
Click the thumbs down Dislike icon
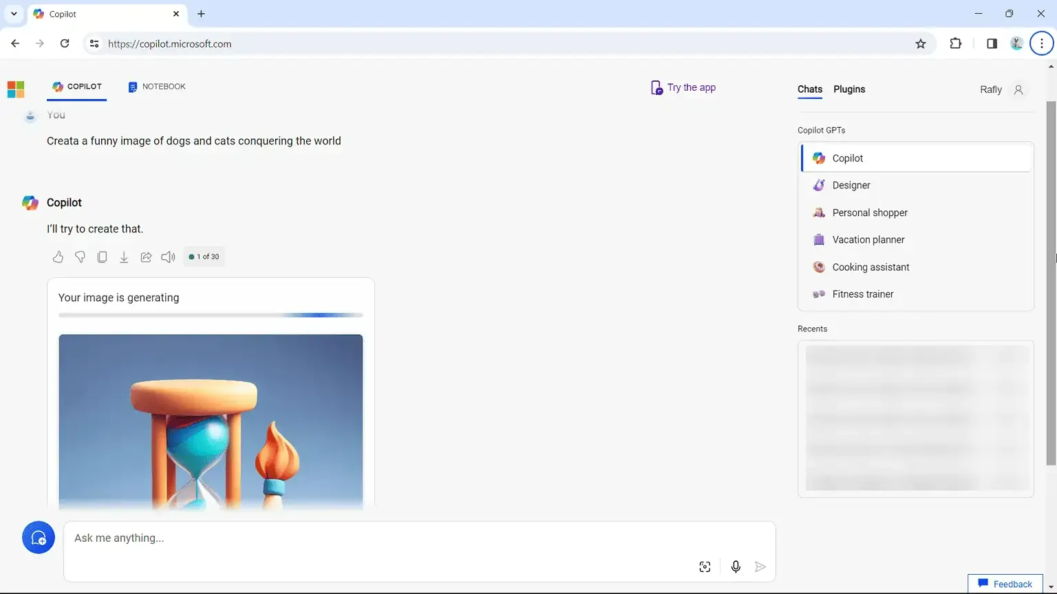click(x=80, y=257)
